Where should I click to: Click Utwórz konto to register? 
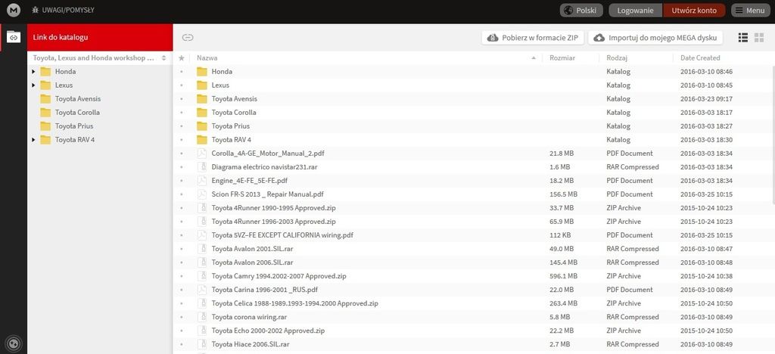tap(694, 11)
